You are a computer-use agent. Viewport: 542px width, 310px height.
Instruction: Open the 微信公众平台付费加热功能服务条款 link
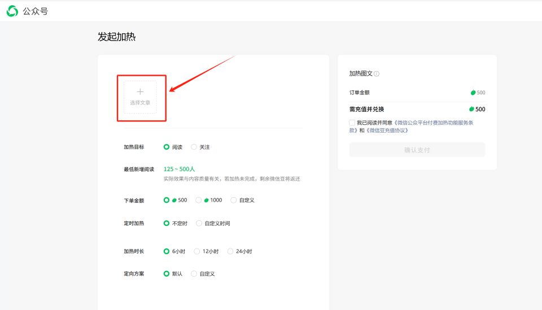434,123
